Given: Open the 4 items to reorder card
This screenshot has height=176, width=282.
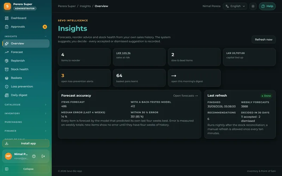Looking at the screenshot, I should [84, 57].
